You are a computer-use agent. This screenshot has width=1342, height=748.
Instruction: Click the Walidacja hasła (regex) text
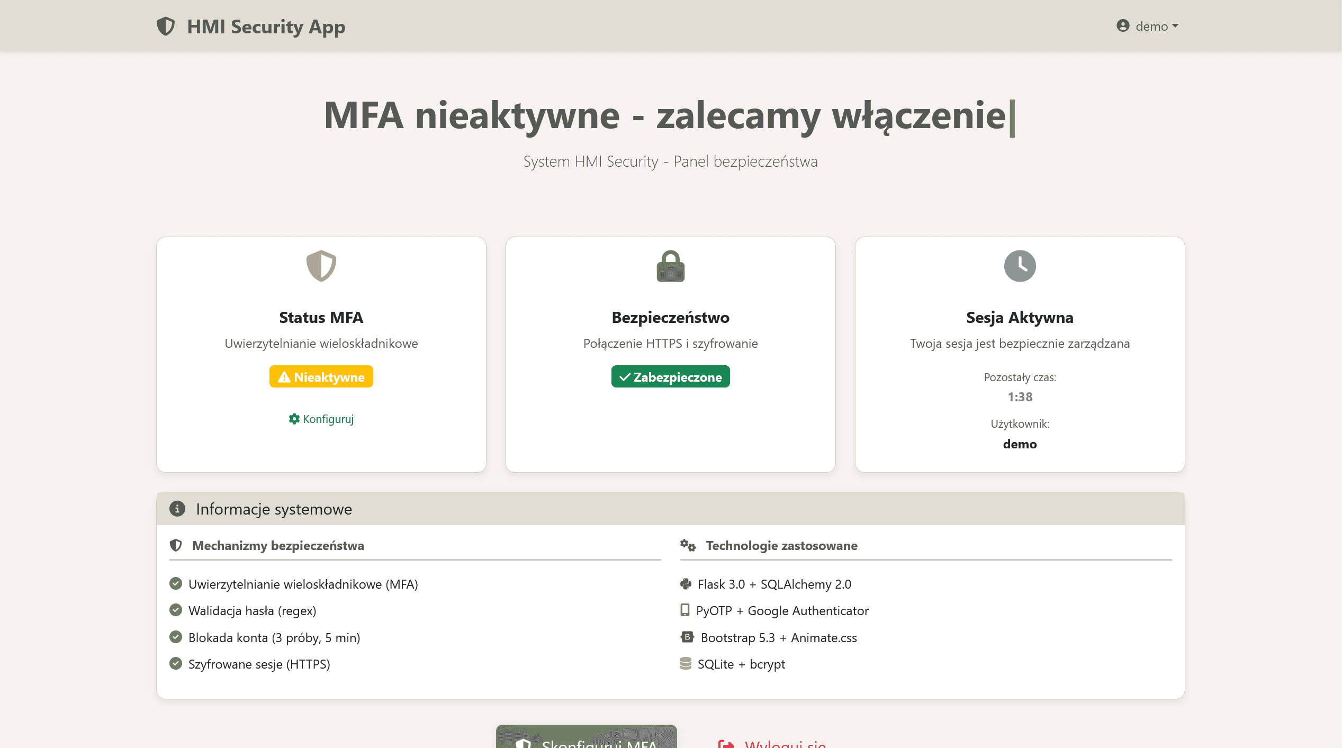pyautogui.click(x=253, y=610)
